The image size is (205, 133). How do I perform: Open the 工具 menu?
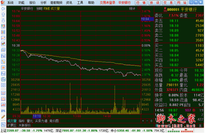tap(80, 2)
